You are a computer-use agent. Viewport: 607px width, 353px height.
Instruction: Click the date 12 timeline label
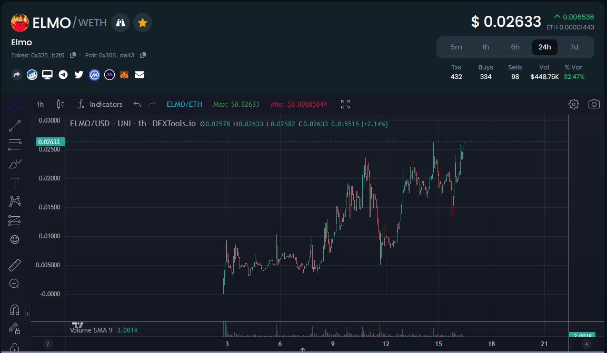(385, 344)
